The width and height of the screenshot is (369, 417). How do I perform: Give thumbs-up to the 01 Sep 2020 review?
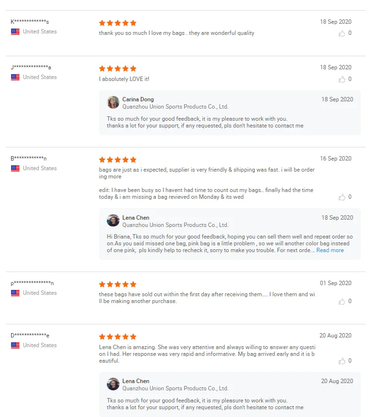point(342,301)
